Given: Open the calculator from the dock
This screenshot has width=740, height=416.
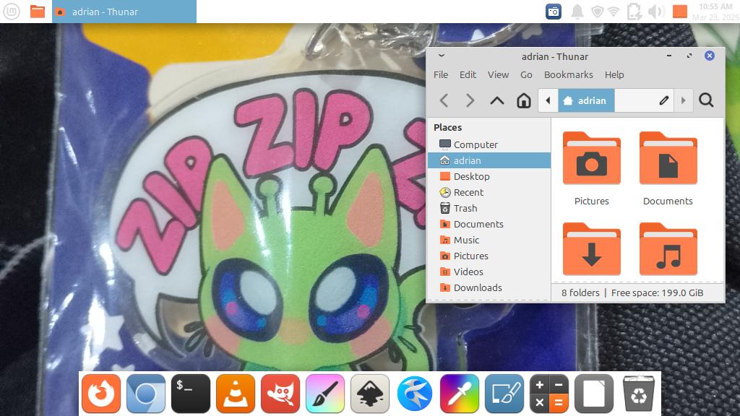Looking at the screenshot, I should [x=549, y=394].
